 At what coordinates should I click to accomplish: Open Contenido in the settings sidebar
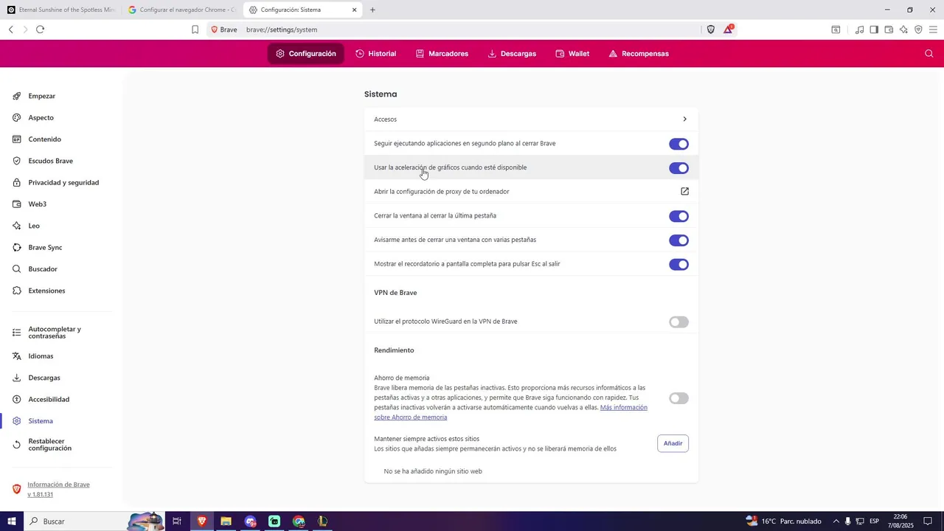[44, 139]
